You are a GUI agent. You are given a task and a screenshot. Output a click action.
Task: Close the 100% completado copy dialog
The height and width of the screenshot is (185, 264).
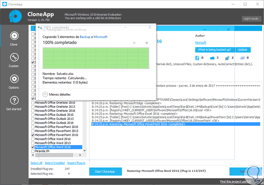150,27
